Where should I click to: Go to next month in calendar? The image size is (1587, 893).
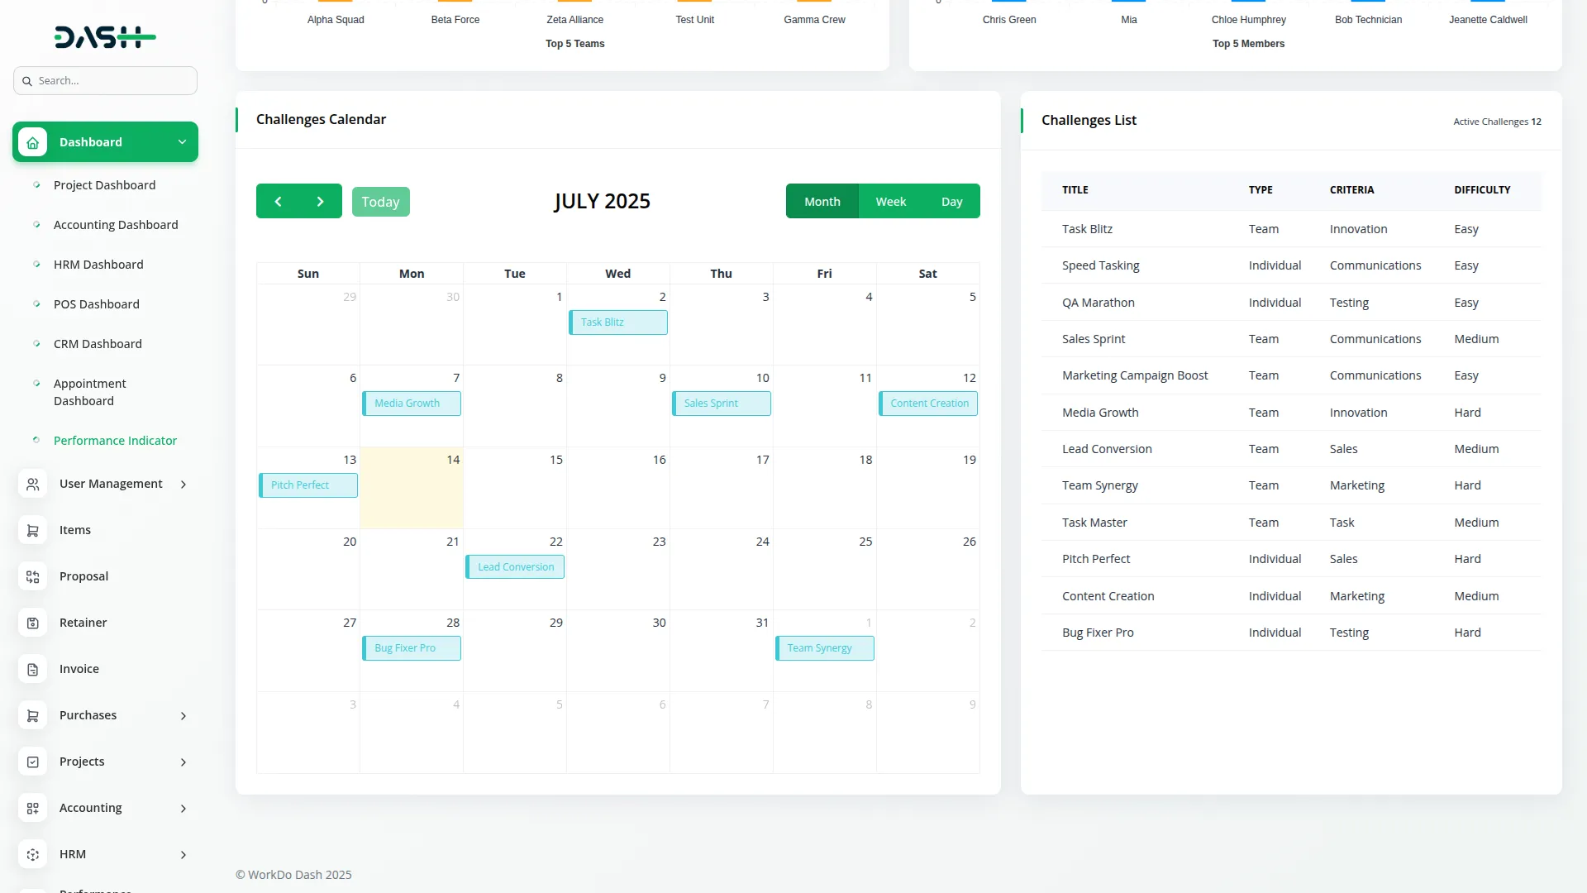321,202
